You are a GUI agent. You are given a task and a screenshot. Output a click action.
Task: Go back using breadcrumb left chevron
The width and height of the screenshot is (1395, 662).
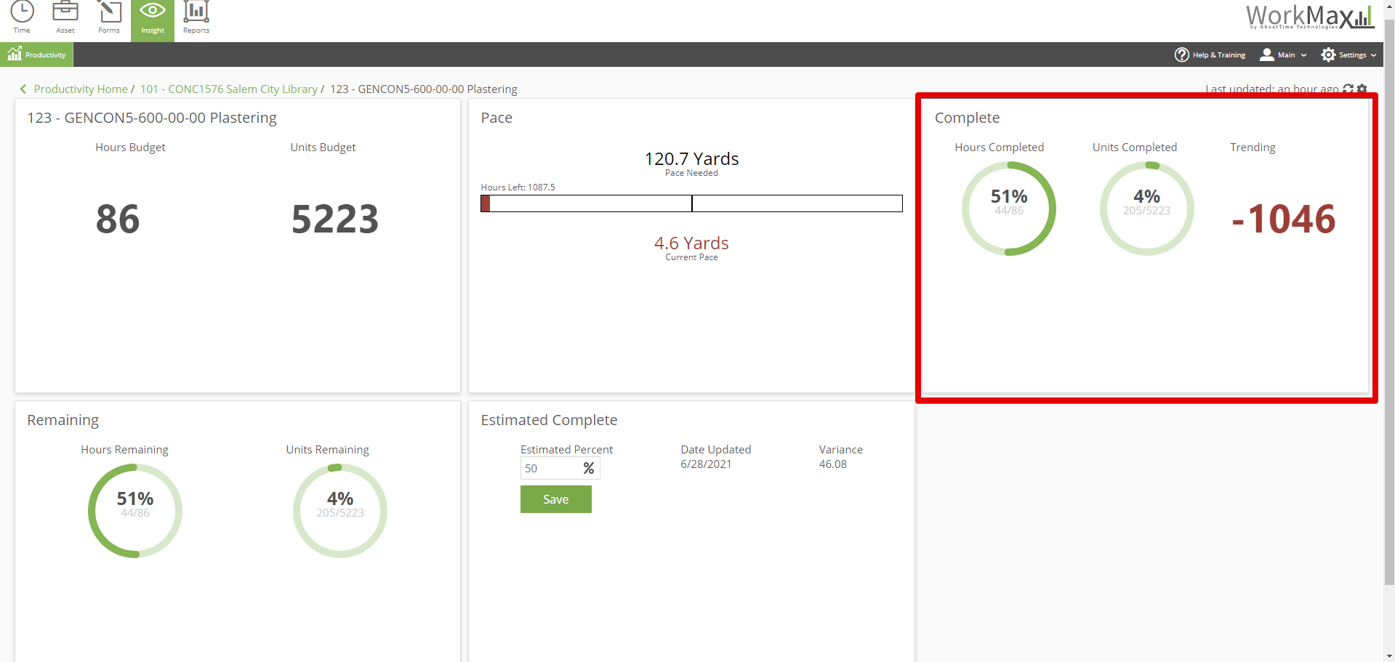[23, 89]
